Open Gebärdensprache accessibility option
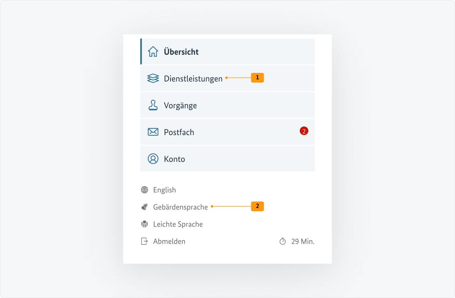Screen dimensions: 455x298 pos(180,207)
